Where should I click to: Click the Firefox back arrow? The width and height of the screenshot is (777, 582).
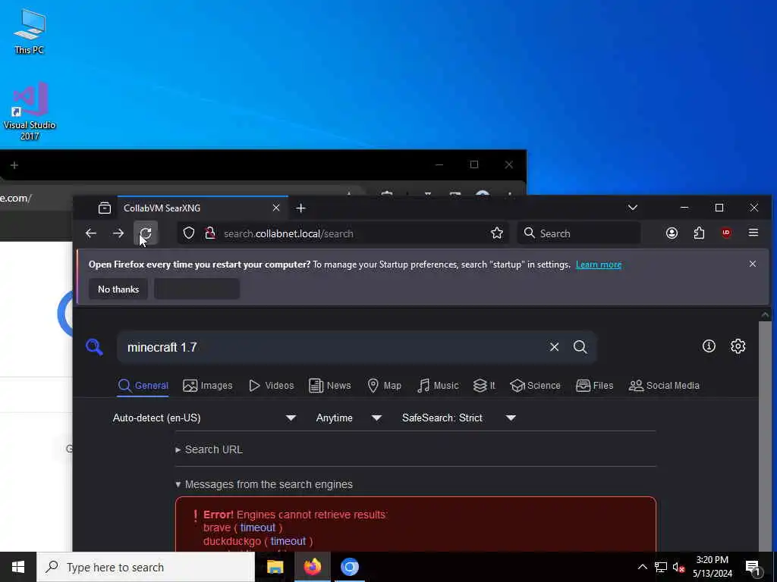click(91, 233)
